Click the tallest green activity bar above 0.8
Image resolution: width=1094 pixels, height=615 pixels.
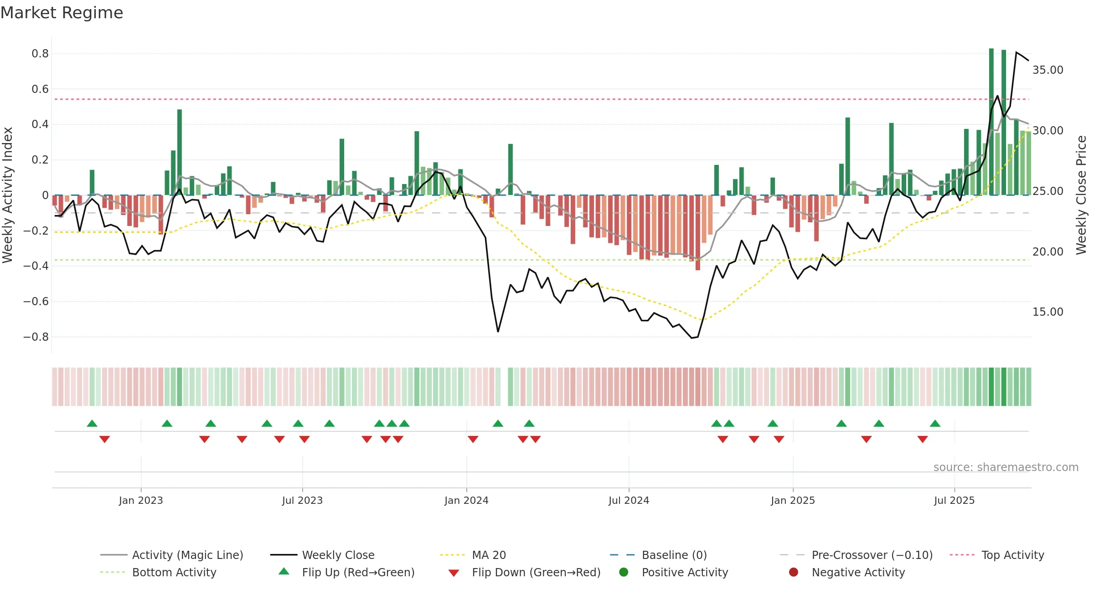click(991, 122)
